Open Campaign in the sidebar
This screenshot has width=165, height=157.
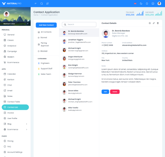15,51
